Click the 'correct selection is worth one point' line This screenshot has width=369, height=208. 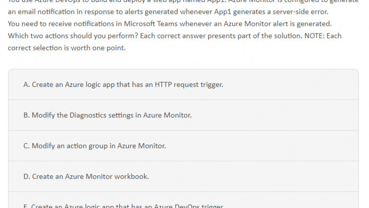click(x=67, y=48)
